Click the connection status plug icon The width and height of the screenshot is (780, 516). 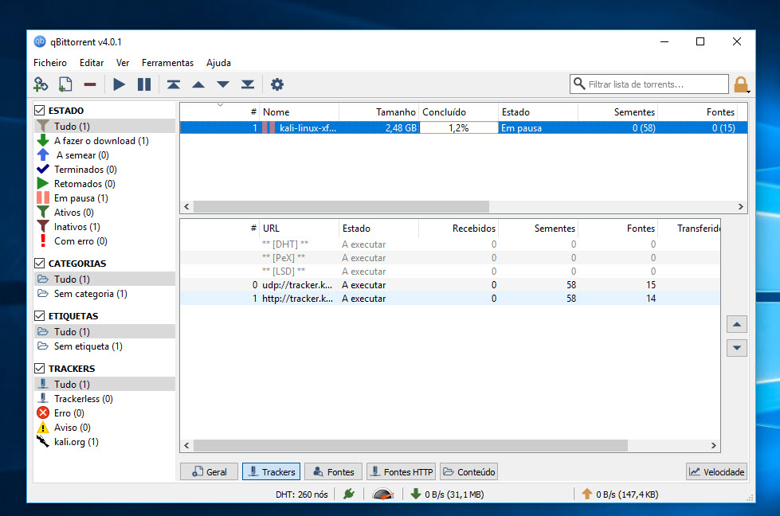point(348,494)
